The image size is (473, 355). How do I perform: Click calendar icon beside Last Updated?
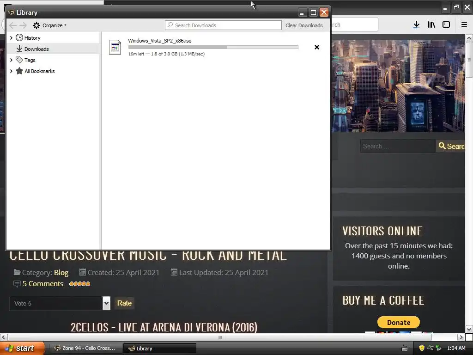(174, 272)
